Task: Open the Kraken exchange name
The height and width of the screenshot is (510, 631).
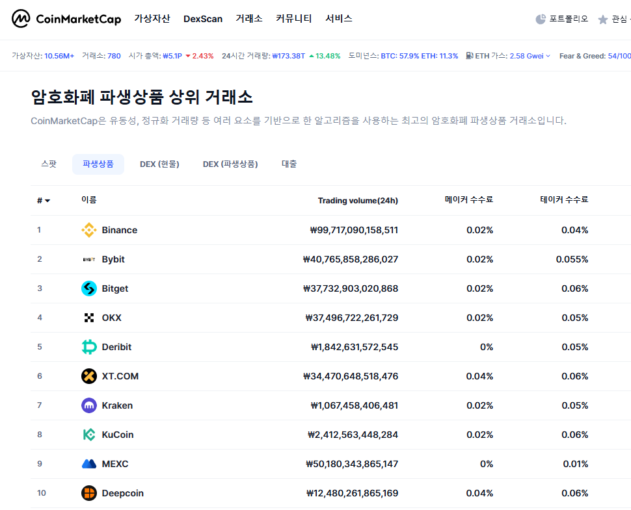Action: click(117, 405)
